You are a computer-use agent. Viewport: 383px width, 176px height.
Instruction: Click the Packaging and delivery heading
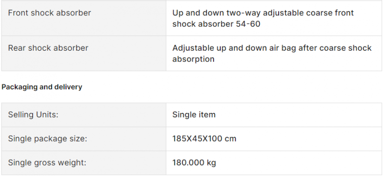click(42, 87)
